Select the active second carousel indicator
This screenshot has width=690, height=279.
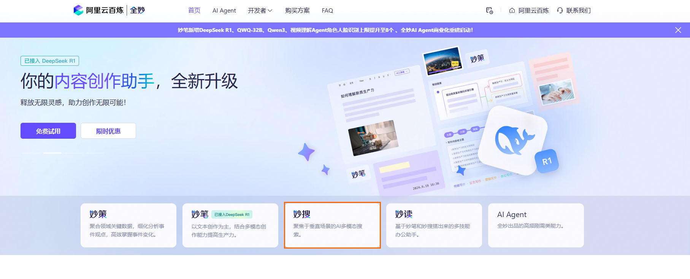point(52,153)
